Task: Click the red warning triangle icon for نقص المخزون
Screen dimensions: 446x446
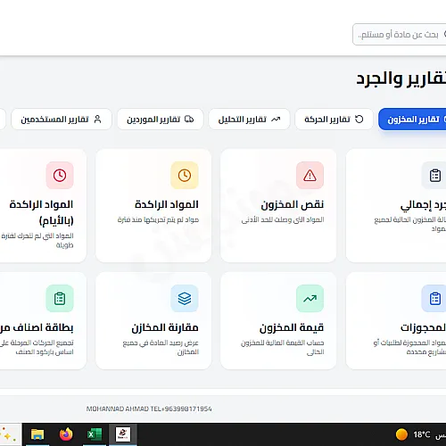Action: (x=310, y=176)
